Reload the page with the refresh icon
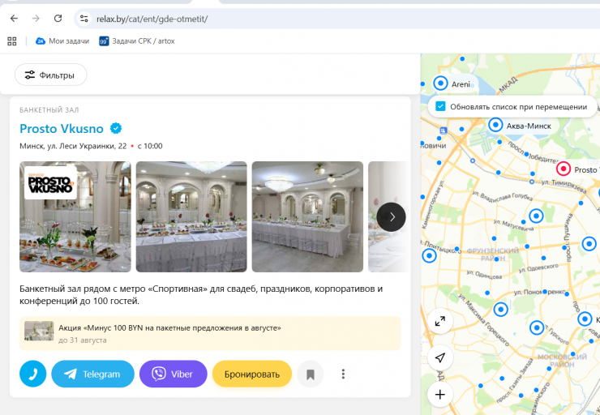This screenshot has width=600, height=415. (x=58, y=19)
